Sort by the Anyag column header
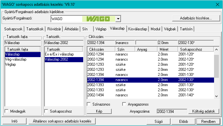Image resolution: width=223 pixels, height=126 pixels. click(146, 49)
